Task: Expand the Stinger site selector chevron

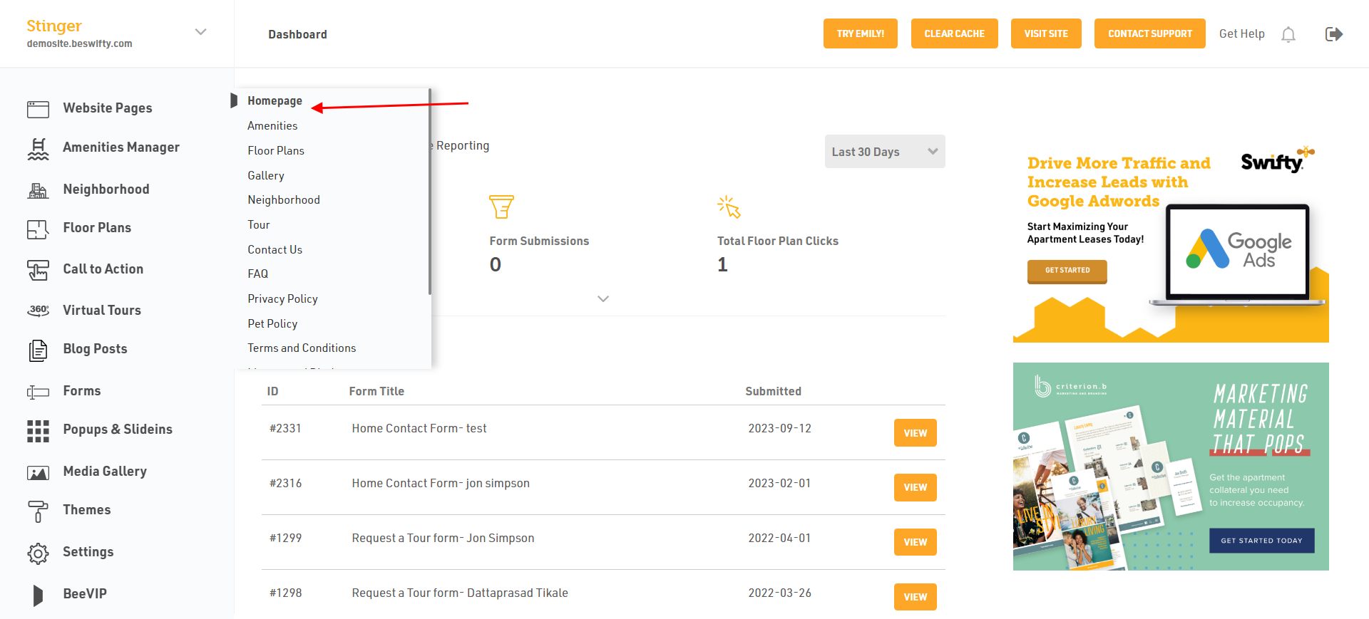Action: pos(201,32)
